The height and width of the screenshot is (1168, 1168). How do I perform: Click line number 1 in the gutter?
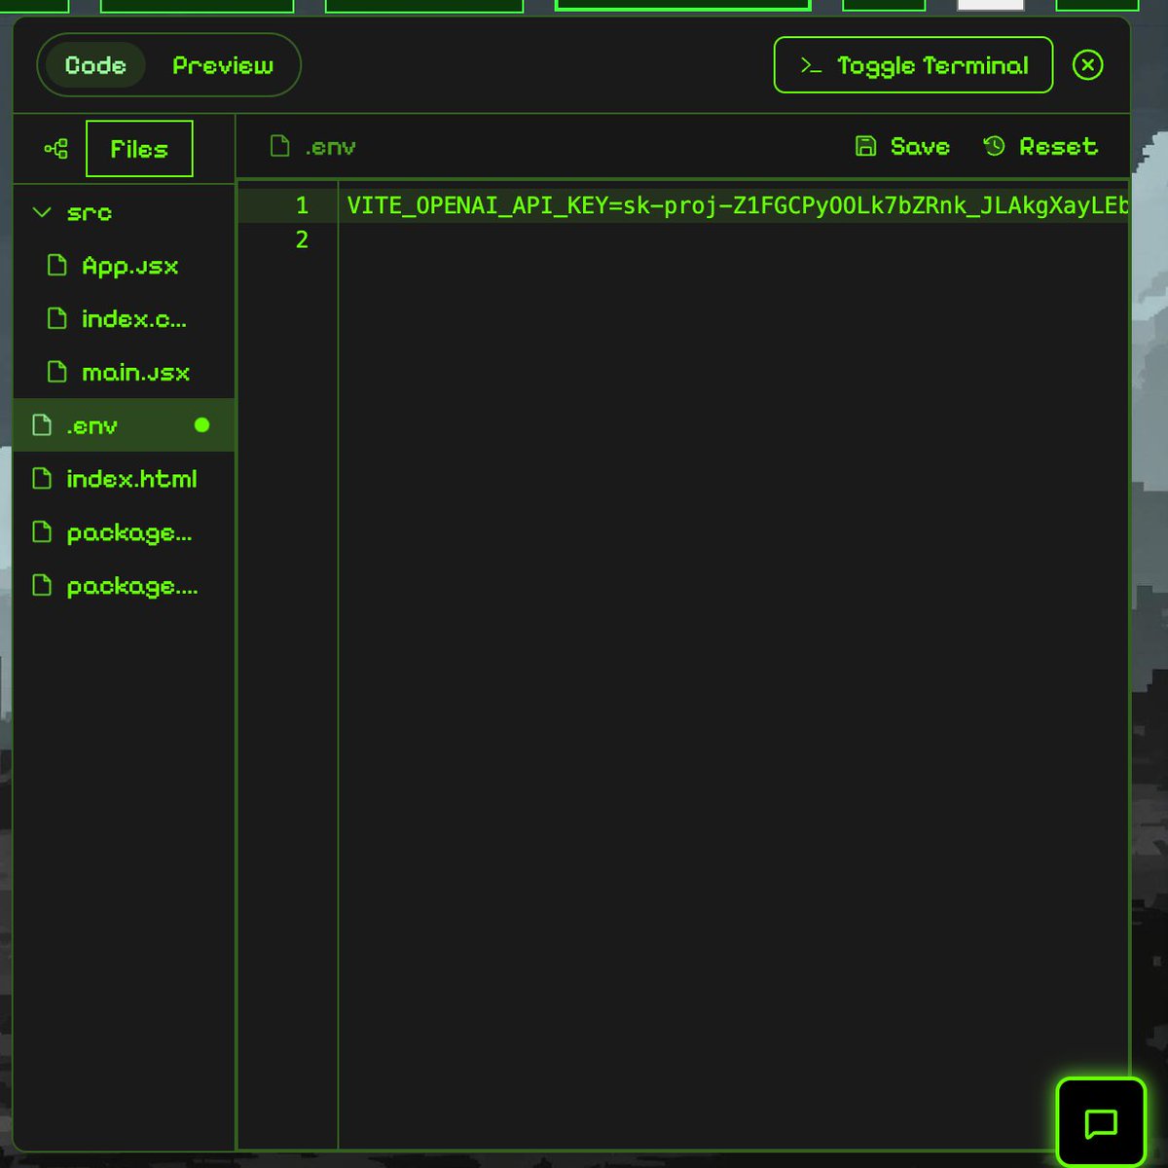coord(302,205)
